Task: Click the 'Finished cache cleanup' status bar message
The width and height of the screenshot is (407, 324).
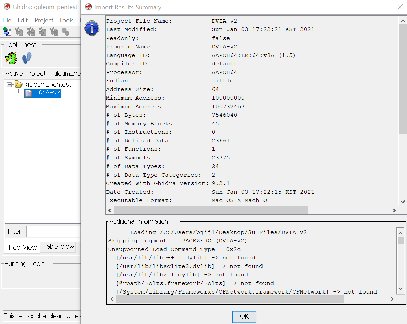Action: (42, 316)
